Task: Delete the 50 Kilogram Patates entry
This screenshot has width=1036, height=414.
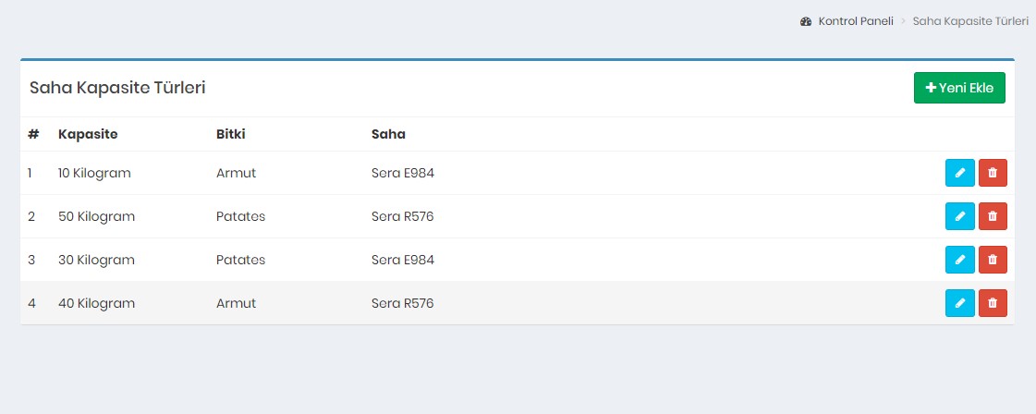Action: (x=993, y=216)
